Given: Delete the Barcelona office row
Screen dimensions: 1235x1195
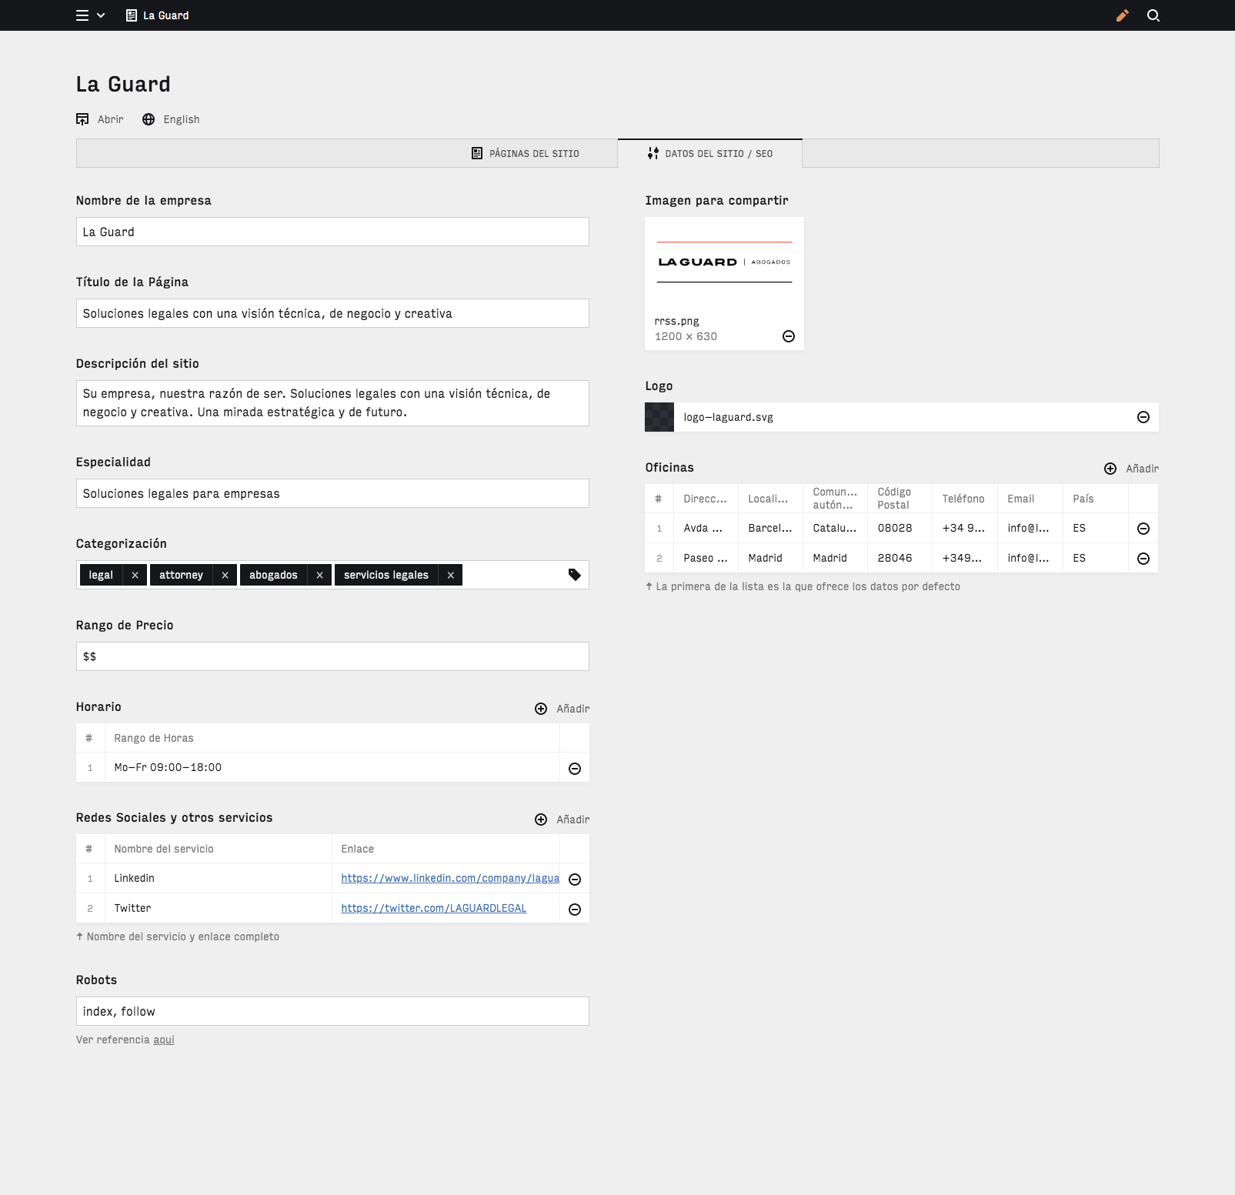Looking at the screenshot, I should tap(1143, 528).
